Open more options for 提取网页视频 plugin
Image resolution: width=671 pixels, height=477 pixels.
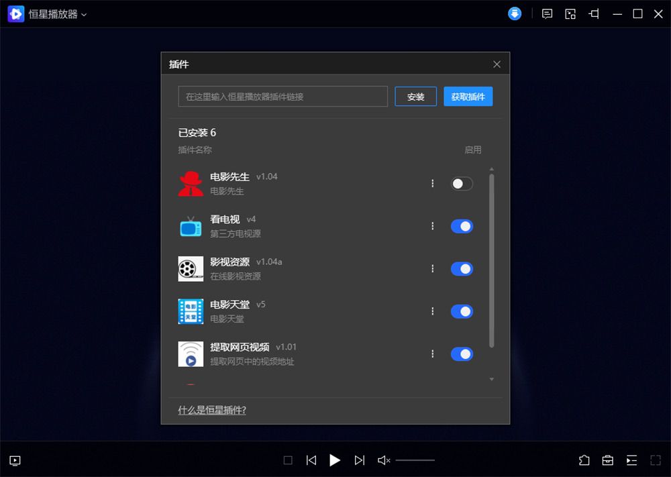[433, 354]
